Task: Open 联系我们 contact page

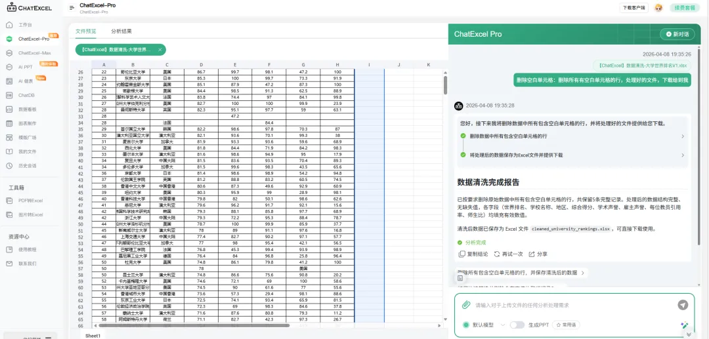Action: pyautogui.click(x=27, y=263)
